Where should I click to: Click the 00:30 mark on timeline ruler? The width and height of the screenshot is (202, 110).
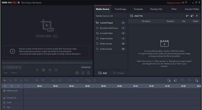(x=71, y=86)
